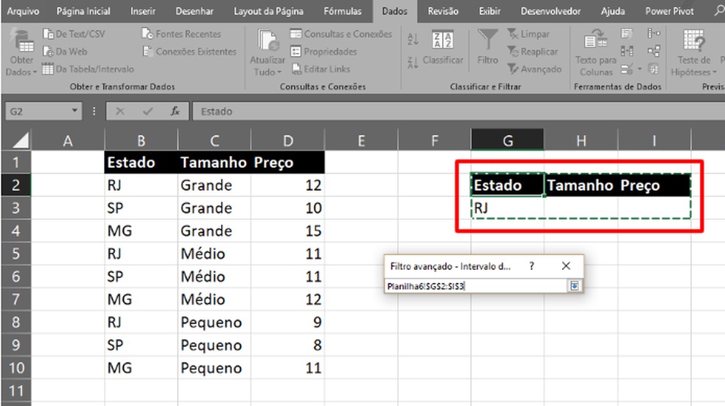This screenshot has height=406, width=725.
Task: Click the Remove Duplicates icon
Action: (626, 51)
